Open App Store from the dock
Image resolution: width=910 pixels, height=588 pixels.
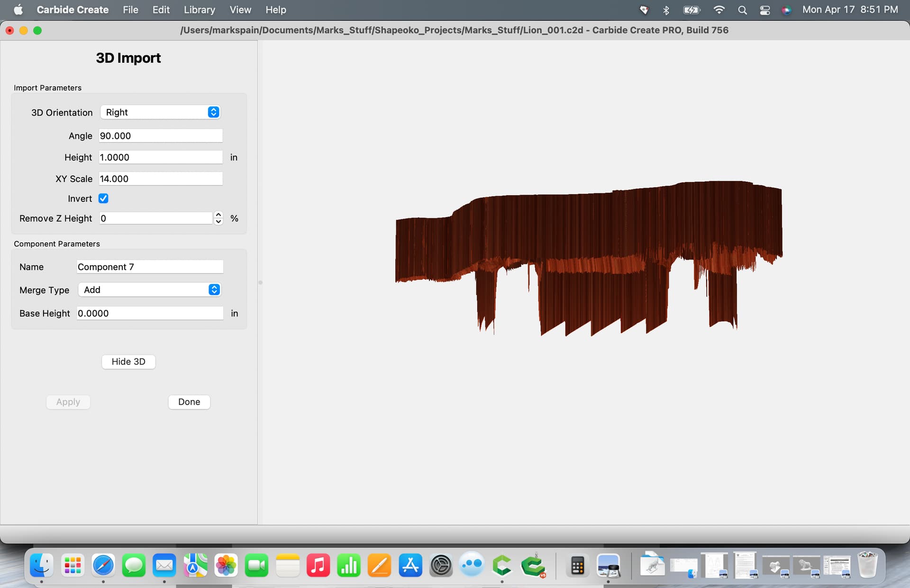tap(410, 565)
